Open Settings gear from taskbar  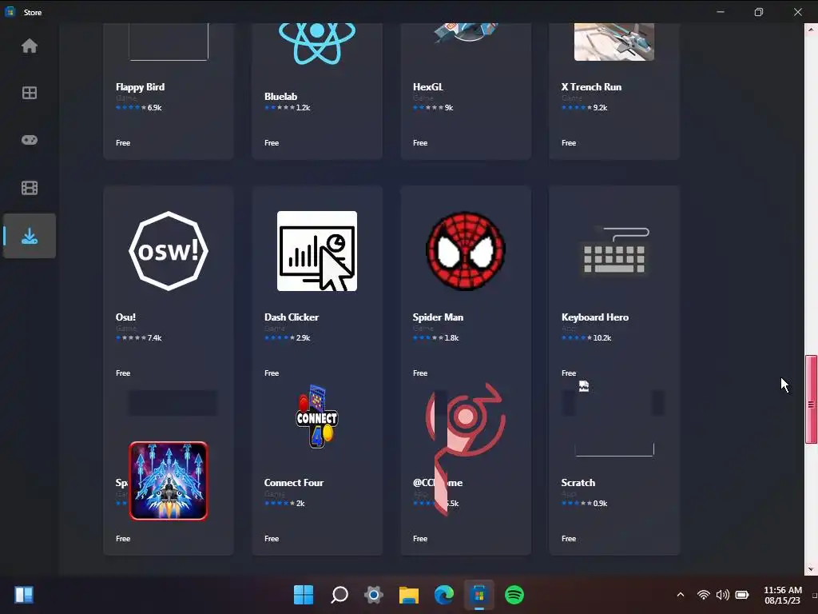374,595
